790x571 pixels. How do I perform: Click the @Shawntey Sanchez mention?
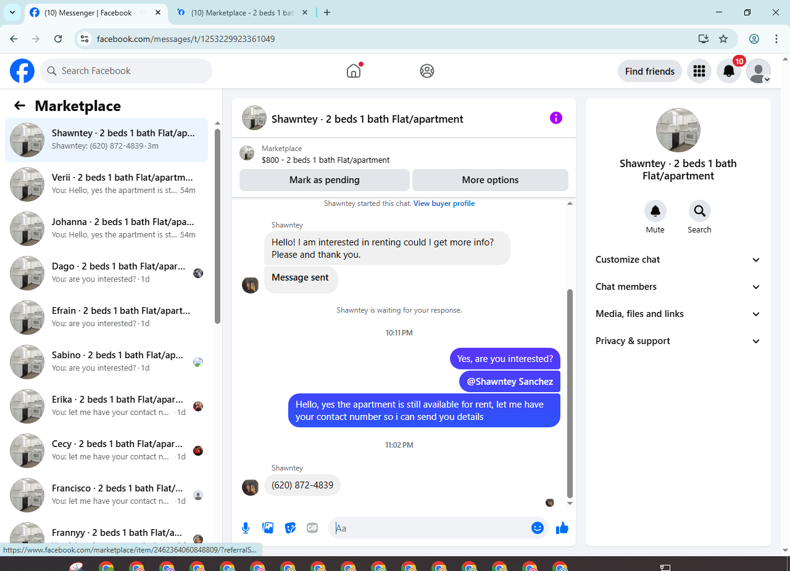(510, 382)
